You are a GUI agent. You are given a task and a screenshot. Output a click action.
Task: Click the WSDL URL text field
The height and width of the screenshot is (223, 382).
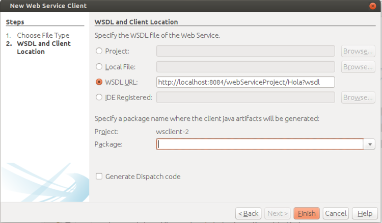[x=245, y=82]
